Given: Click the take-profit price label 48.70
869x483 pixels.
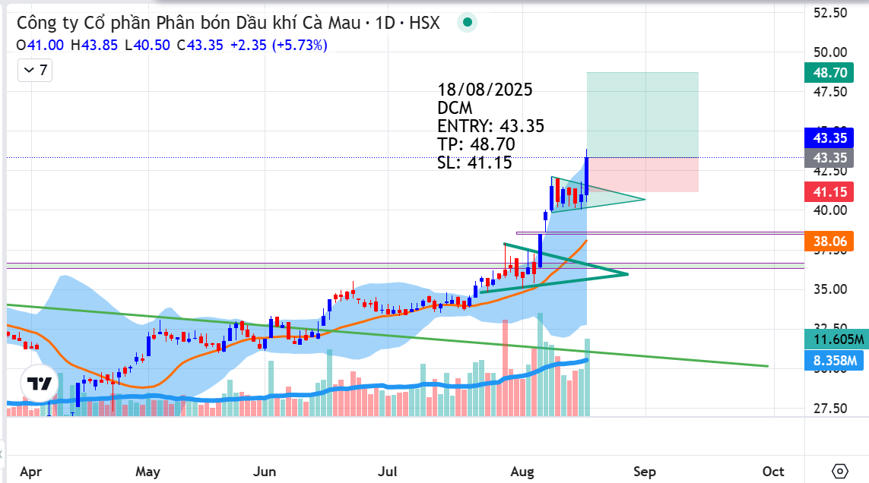Looking at the screenshot, I should 829,73.
